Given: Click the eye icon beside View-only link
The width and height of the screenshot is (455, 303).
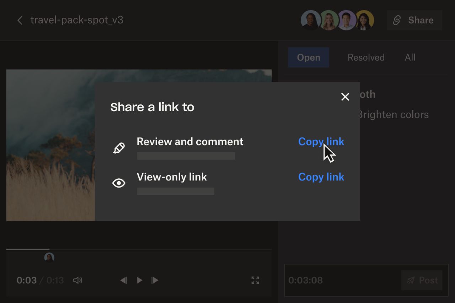Looking at the screenshot, I should [x=119, y=183].
